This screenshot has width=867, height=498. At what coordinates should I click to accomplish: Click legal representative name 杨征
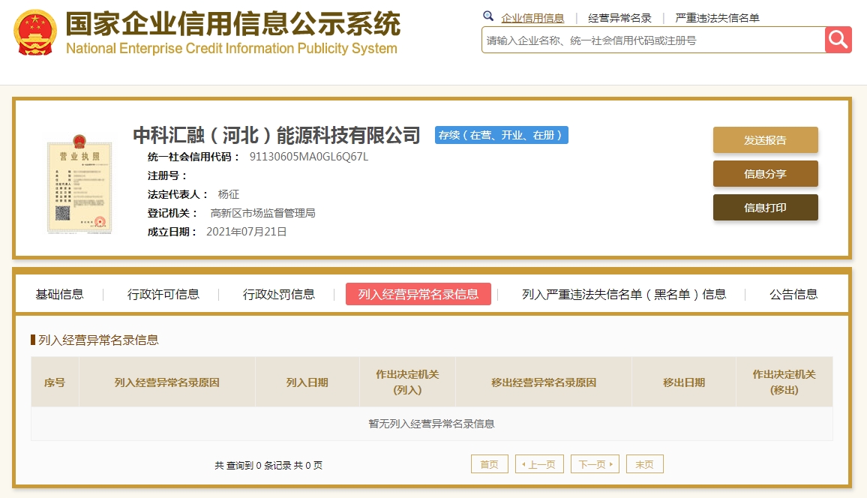click(x=228, y=194)
